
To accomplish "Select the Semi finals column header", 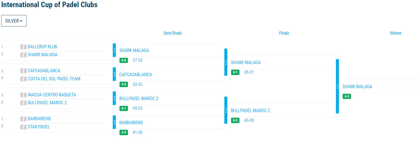I will (173, 33).
